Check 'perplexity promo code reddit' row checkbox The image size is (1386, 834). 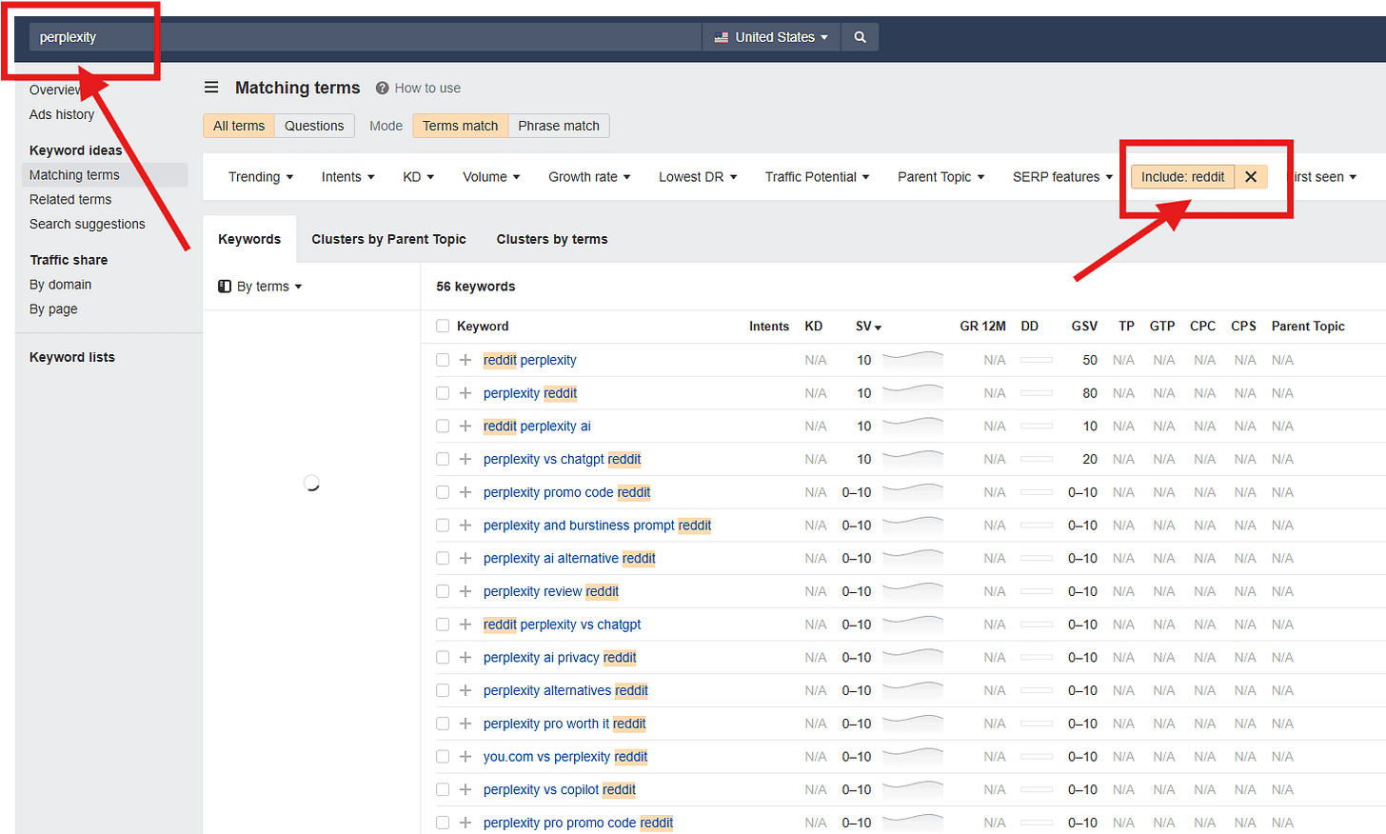coord(443,492)
